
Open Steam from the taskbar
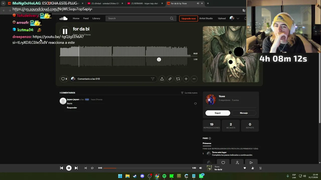click(135, 176)
